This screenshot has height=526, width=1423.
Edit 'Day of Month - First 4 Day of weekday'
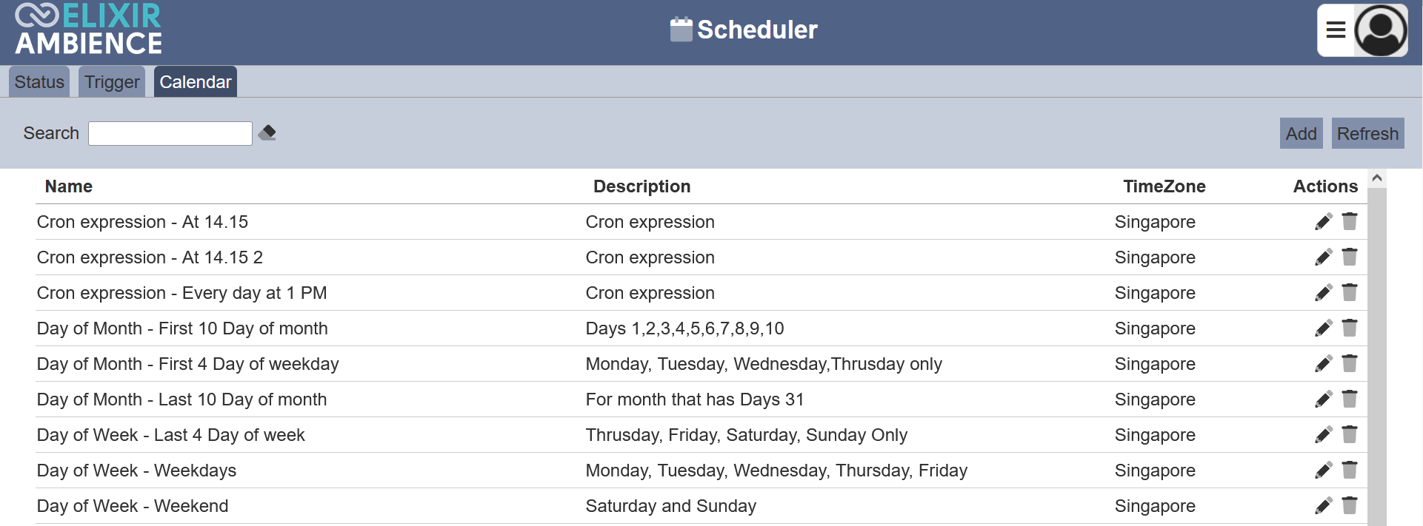tap(1323, 364)
